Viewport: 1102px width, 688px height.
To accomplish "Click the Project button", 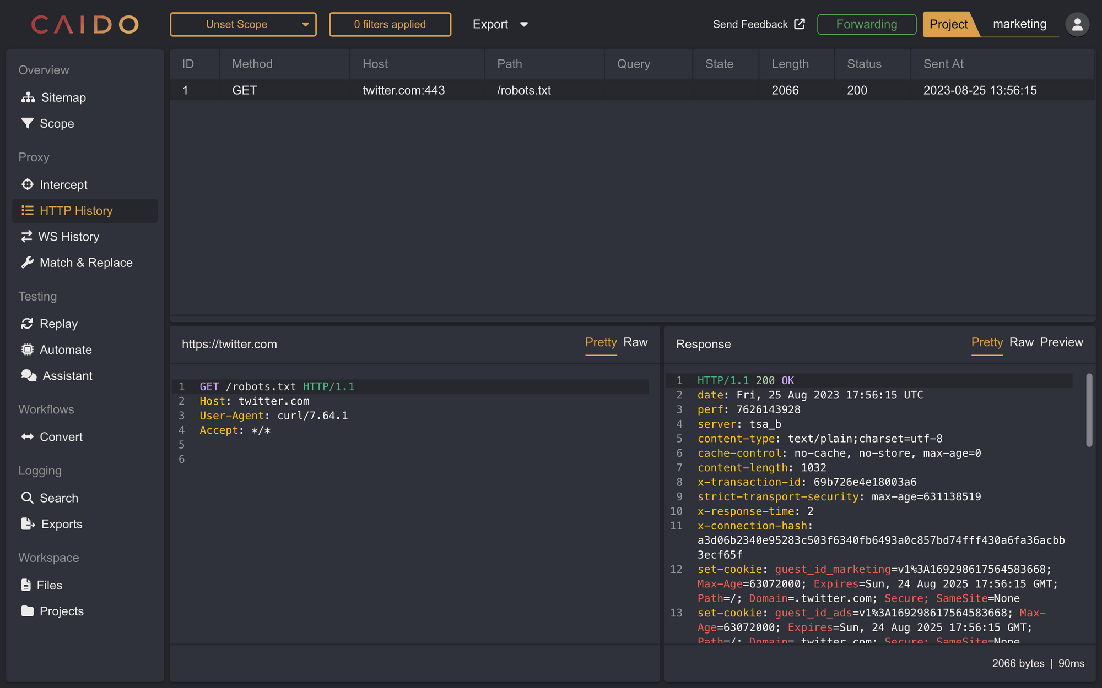I will pos(948,24).
